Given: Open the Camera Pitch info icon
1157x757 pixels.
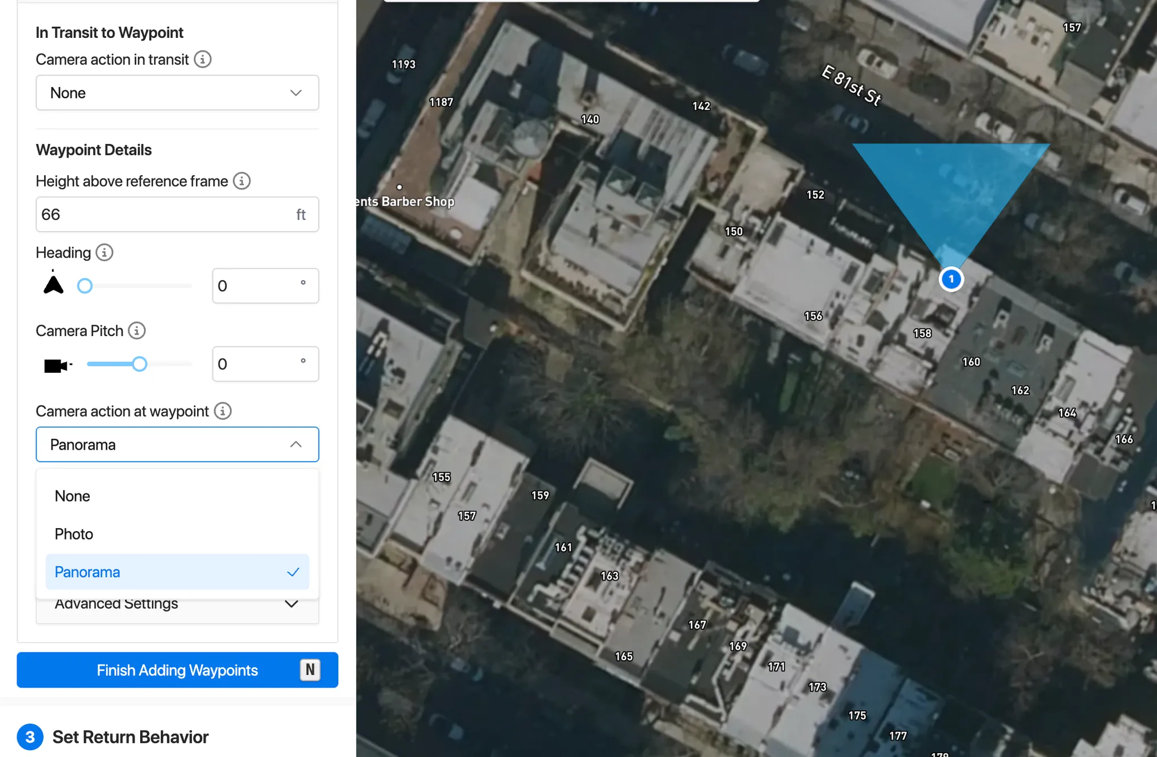Looking at the screenshot, I should [137, 330].
